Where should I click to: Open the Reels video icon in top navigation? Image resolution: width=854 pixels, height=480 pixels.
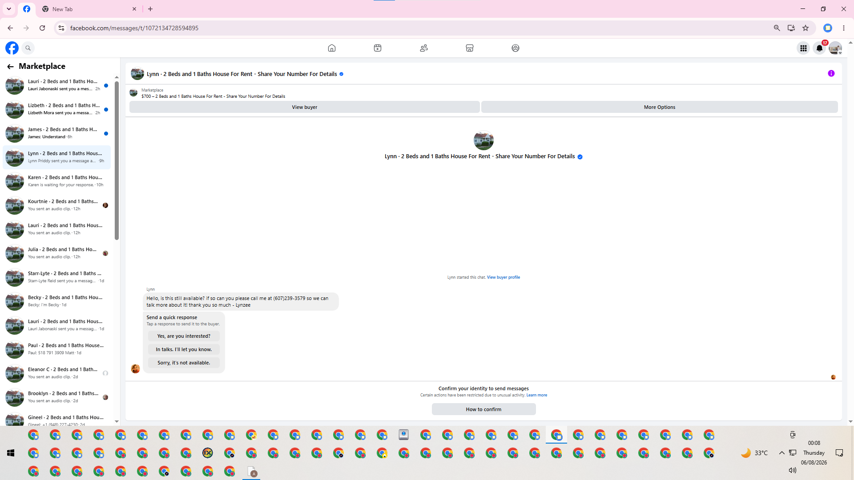tap(378, 48)
